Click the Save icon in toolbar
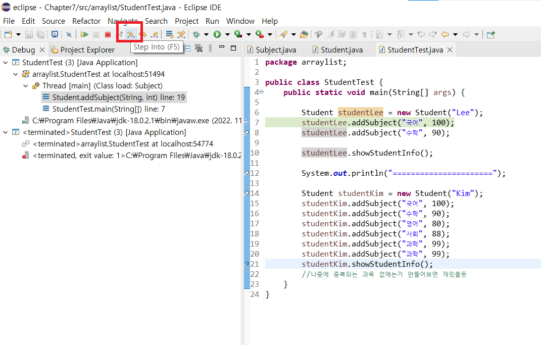This screenshot has width=541, height=345. [x=29, y=34]
